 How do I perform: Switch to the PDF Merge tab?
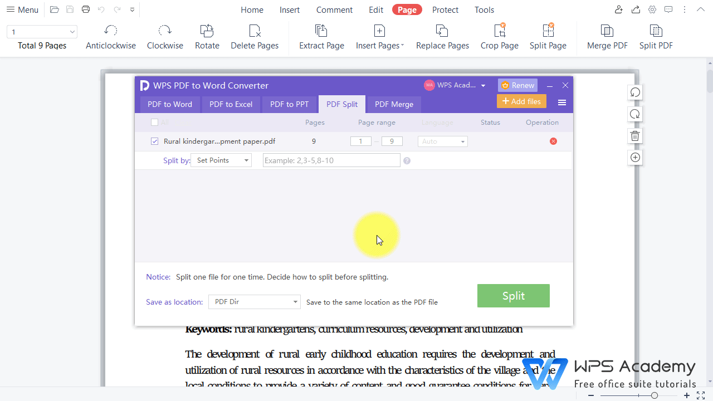[x=394, y=104]
